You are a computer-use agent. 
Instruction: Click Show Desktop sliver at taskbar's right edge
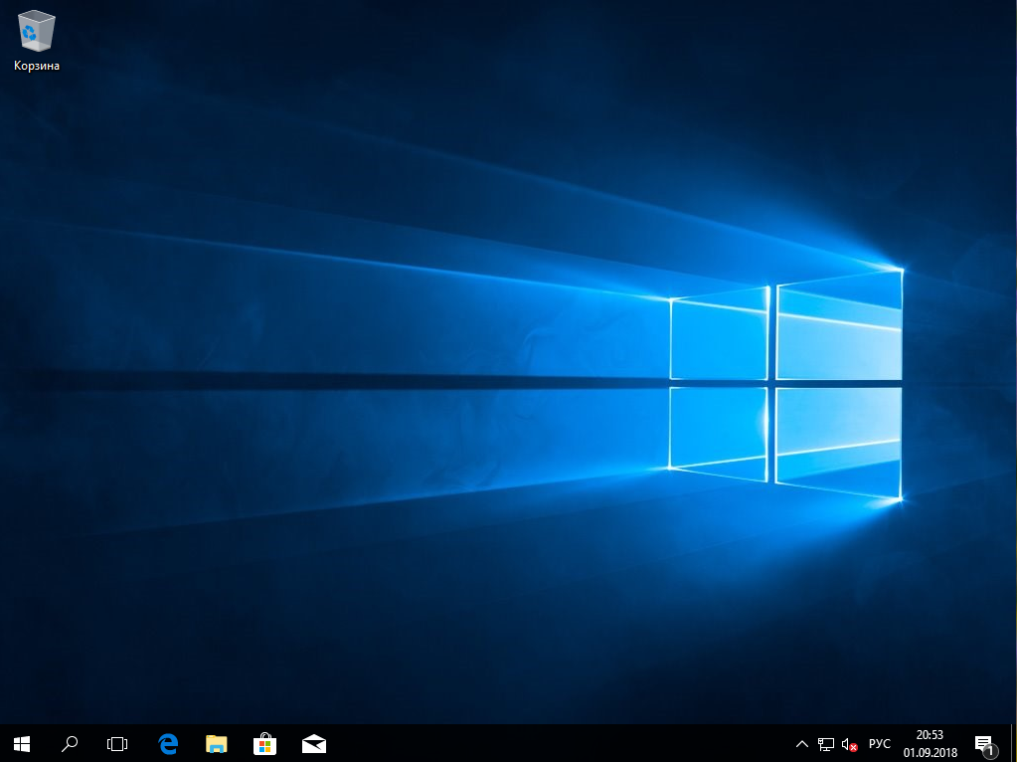(1014, 743)
